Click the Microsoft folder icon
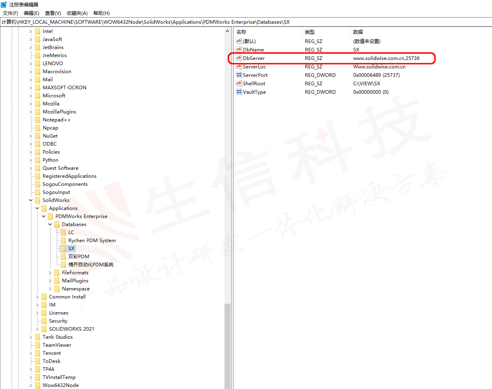The height and width of the screenshot is (389, 492). tap(38, 96)
